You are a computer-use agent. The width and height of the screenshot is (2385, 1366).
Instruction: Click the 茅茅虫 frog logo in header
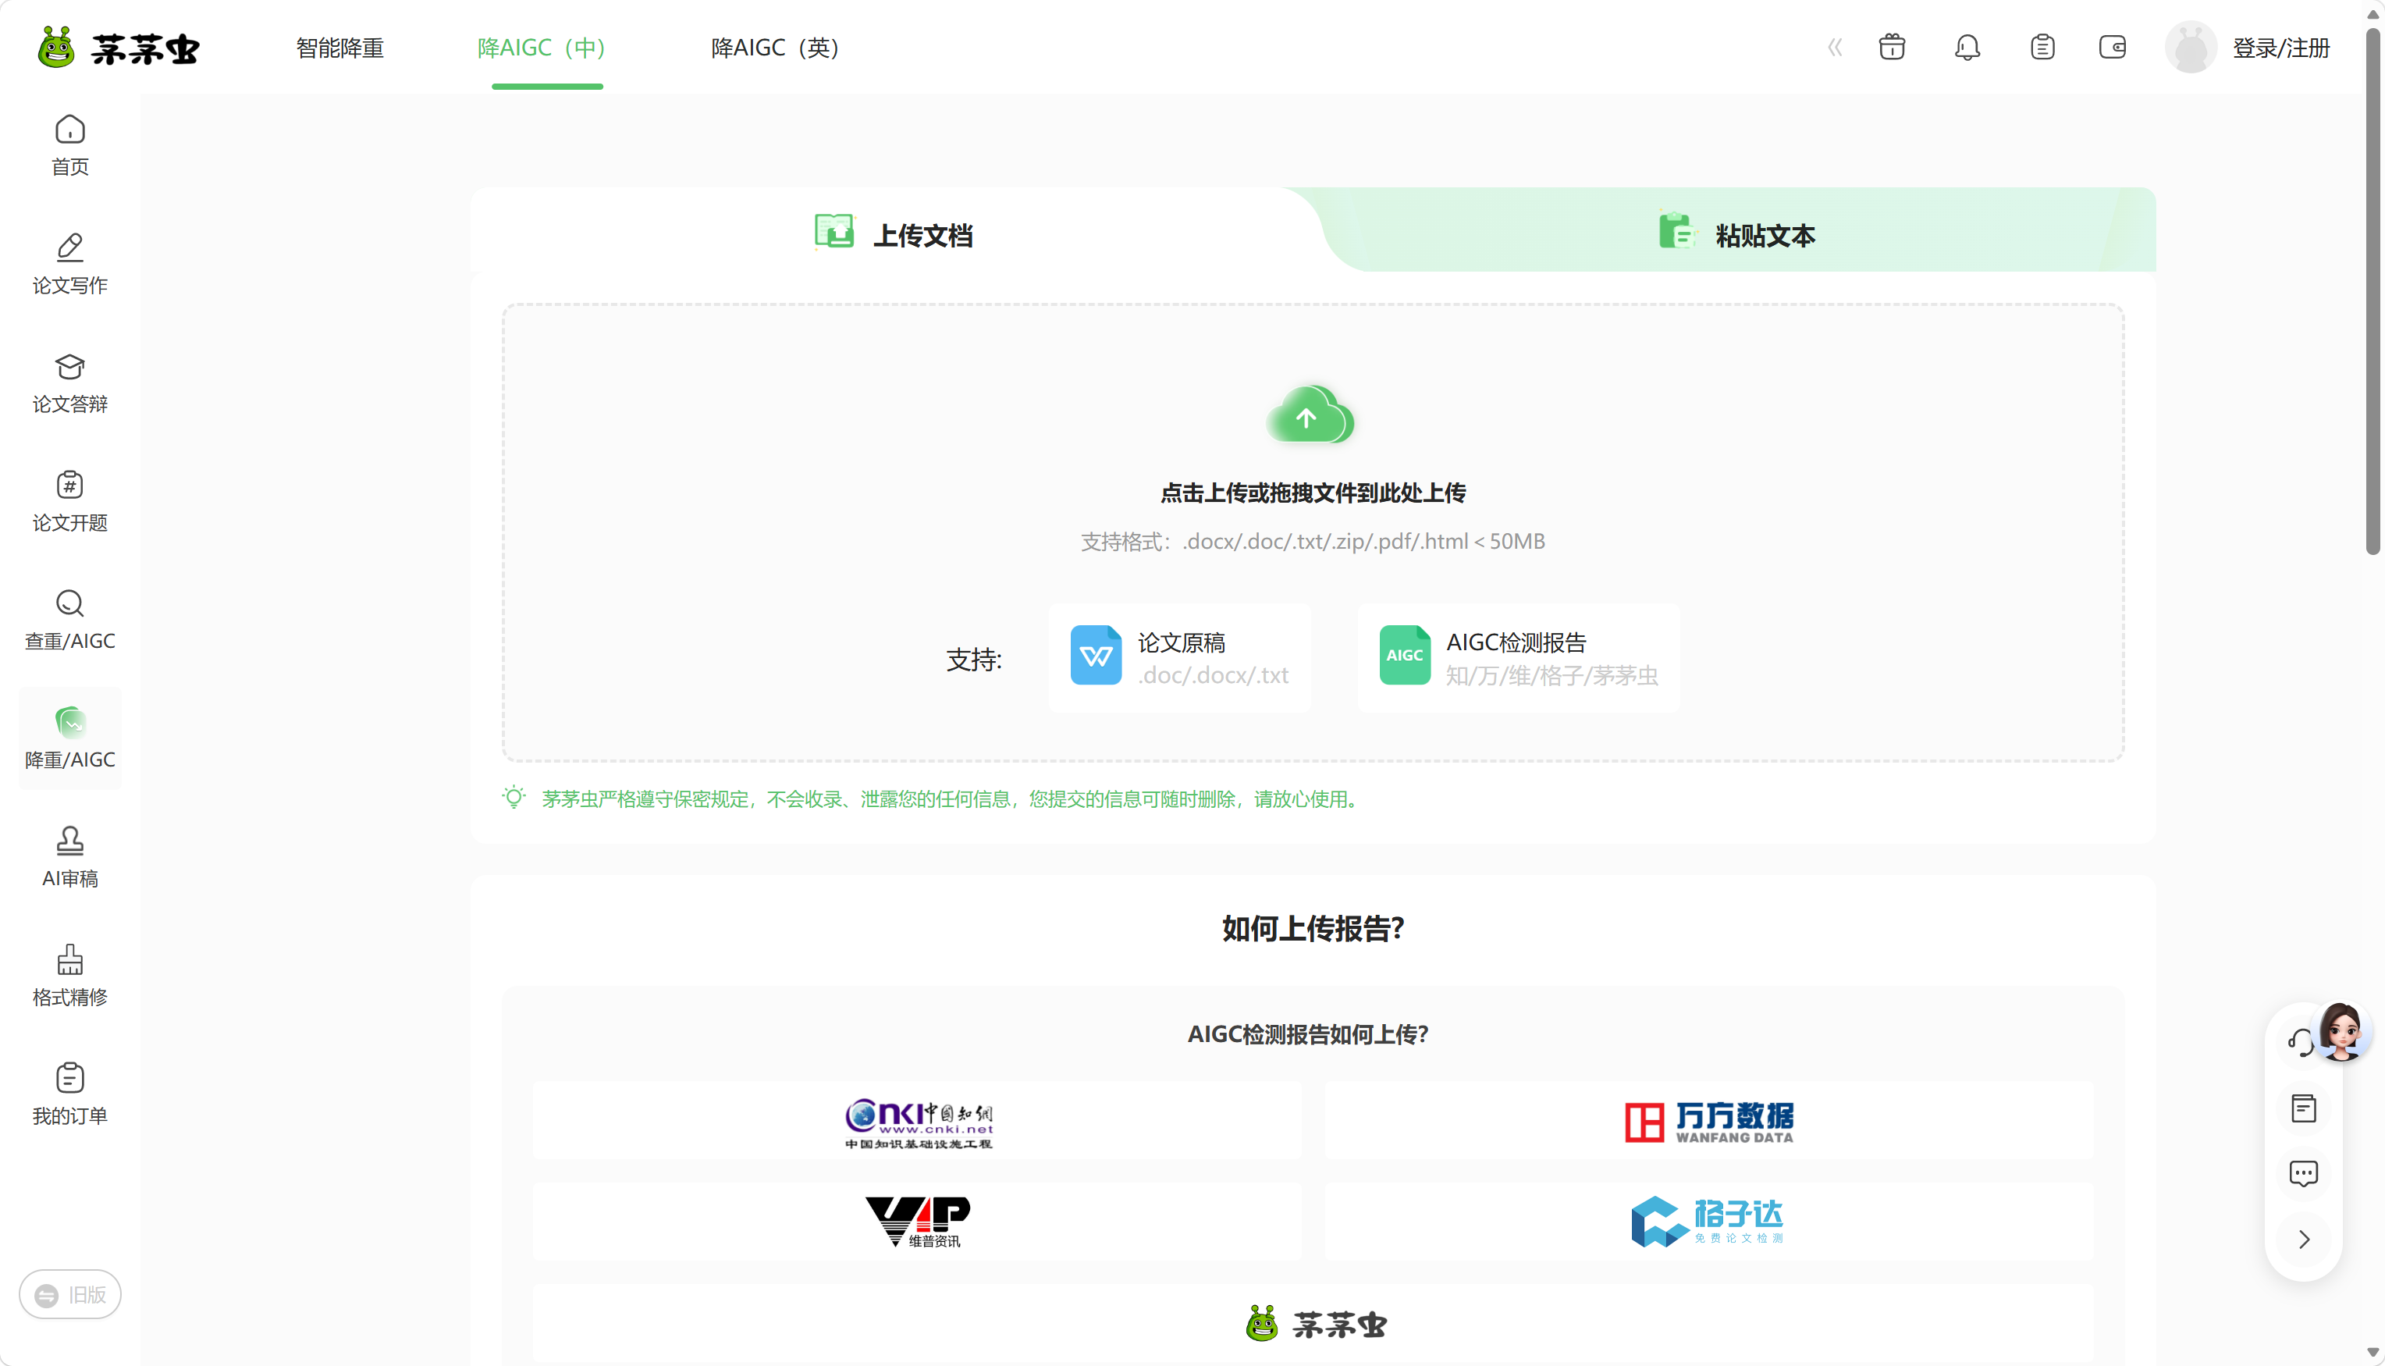tap(118, 47)
